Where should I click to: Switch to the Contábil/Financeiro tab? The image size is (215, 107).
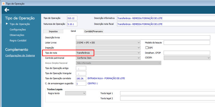pos(93,32)
